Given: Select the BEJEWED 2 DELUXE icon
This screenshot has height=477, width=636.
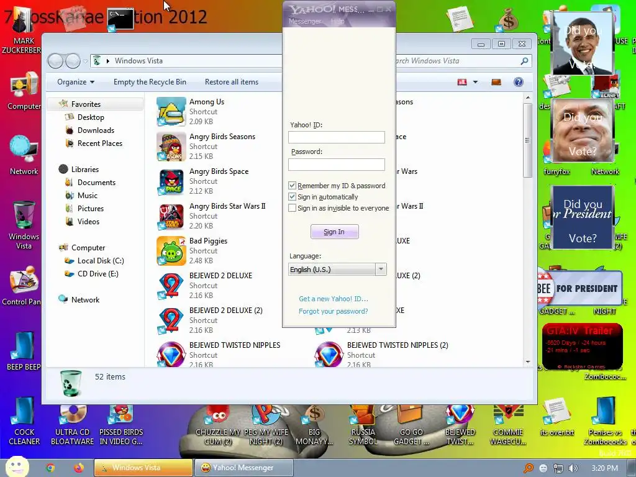Looking at the screenshot, I should [x=171, y=286].
